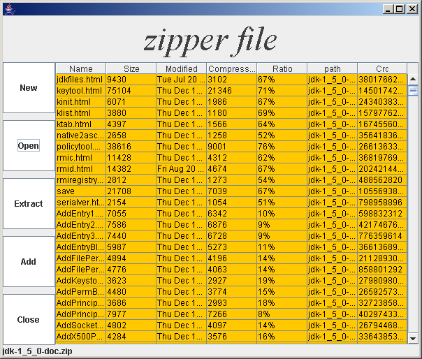This screenshot has height=359, width=422.
Task: Click the Java icon in title bar
Action: (x=8, y=8)
